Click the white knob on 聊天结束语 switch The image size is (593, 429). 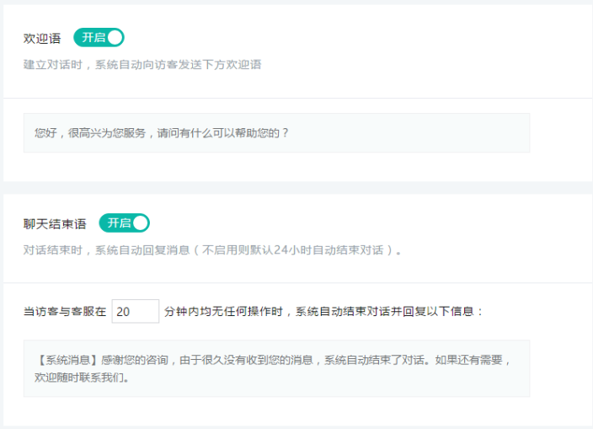[x=140, y=223]
